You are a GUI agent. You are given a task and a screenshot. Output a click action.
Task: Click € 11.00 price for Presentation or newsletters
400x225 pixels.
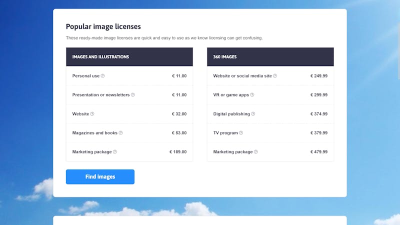click(x=179, y=94)
